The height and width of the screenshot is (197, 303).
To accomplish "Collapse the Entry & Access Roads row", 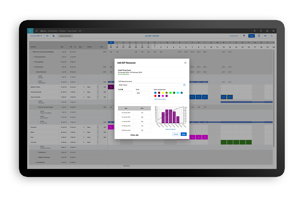I will click(x=37, y=107).
